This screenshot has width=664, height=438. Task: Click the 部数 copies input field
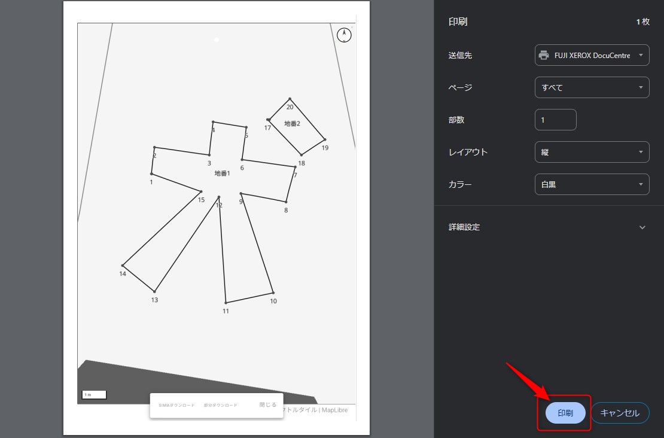pos(555,120)
